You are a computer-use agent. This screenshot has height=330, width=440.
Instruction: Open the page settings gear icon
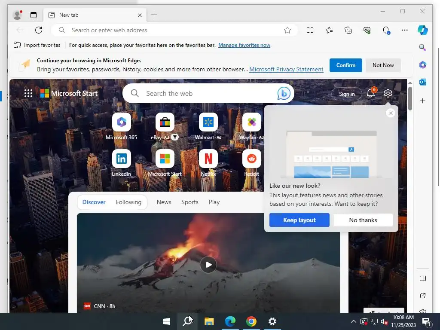388,93
